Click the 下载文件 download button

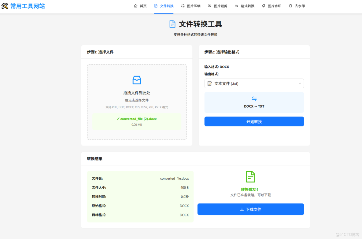[250, 209]
